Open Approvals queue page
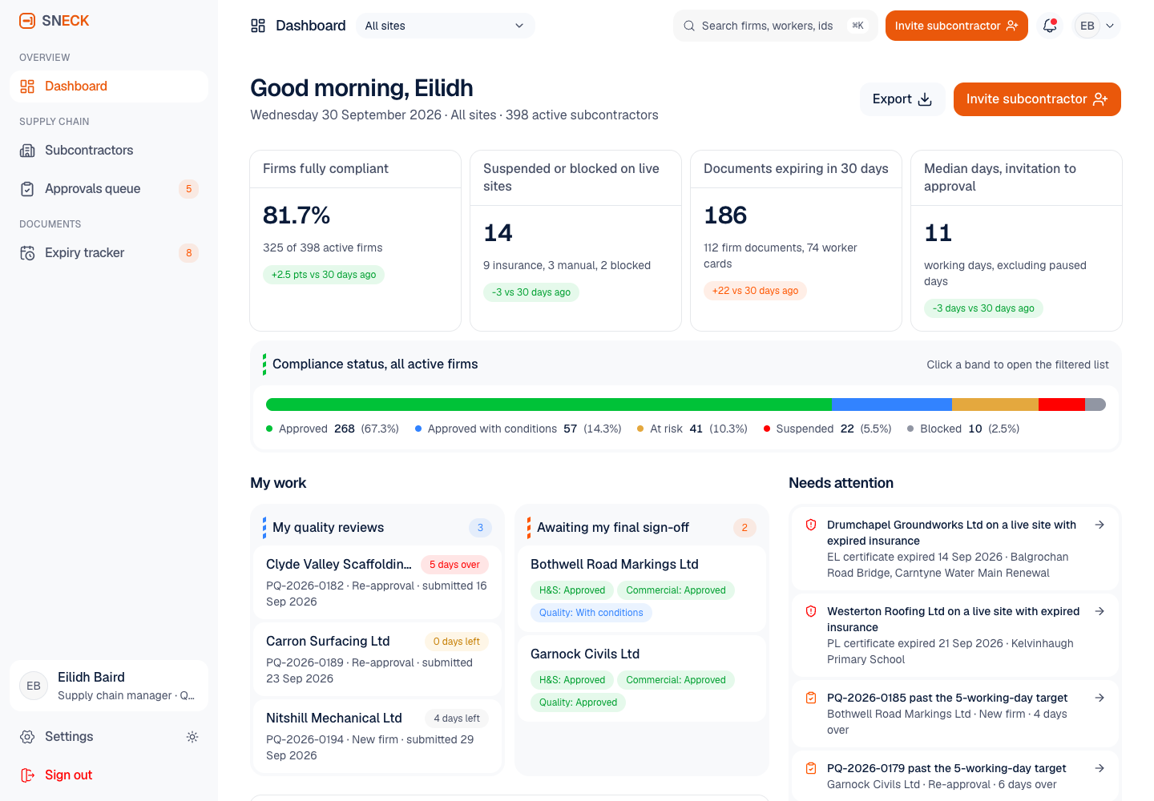Screen dimensions: 1154x801 click(109, 189)
